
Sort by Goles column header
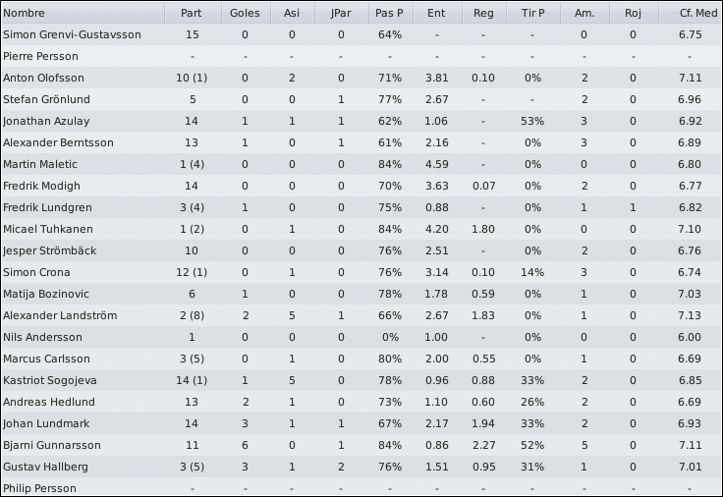pyautogui.click(x=245, y=13)
